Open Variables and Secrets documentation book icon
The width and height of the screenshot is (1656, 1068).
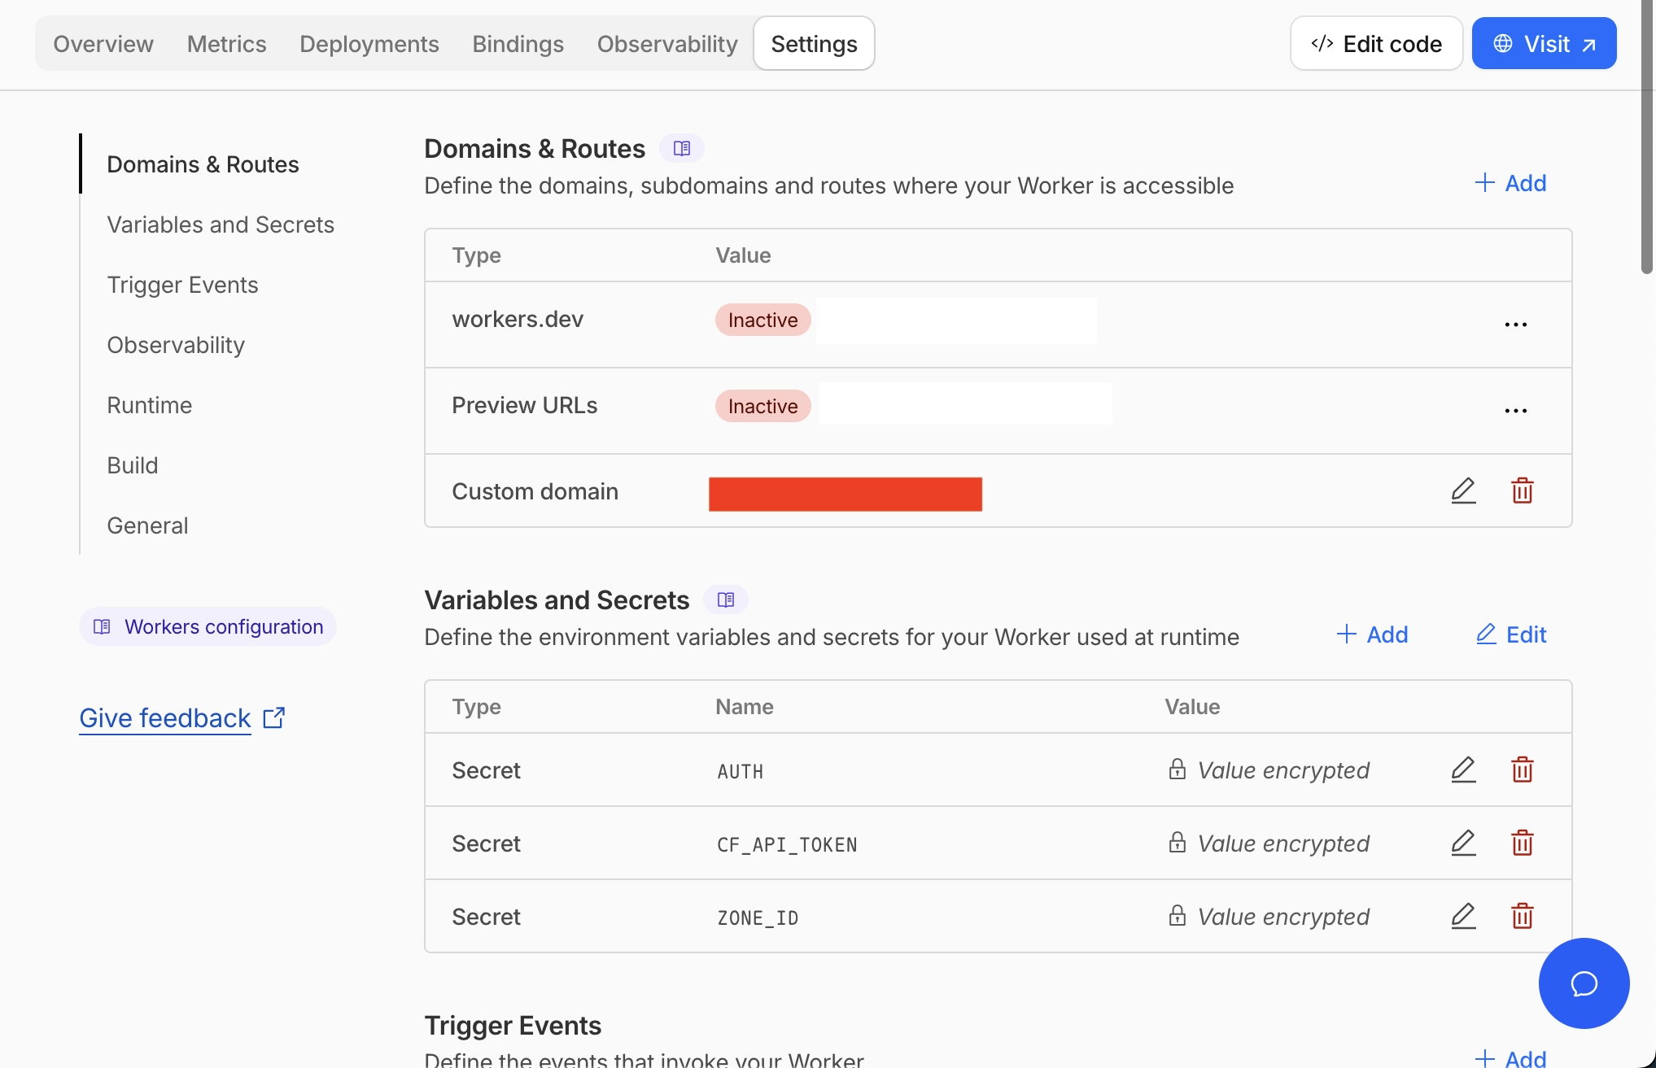click(726, 600)
